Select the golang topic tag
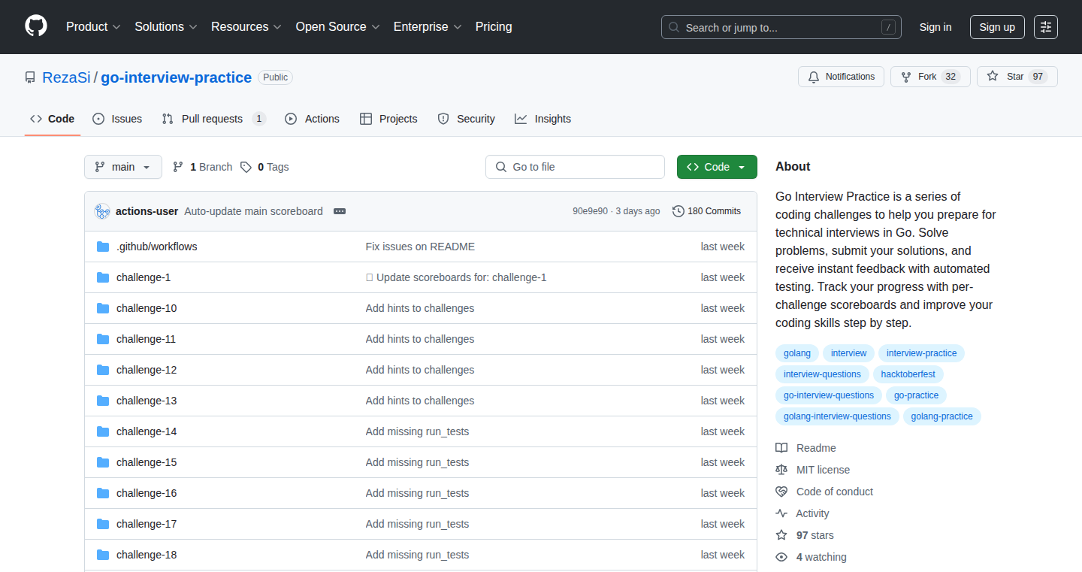 797,353
